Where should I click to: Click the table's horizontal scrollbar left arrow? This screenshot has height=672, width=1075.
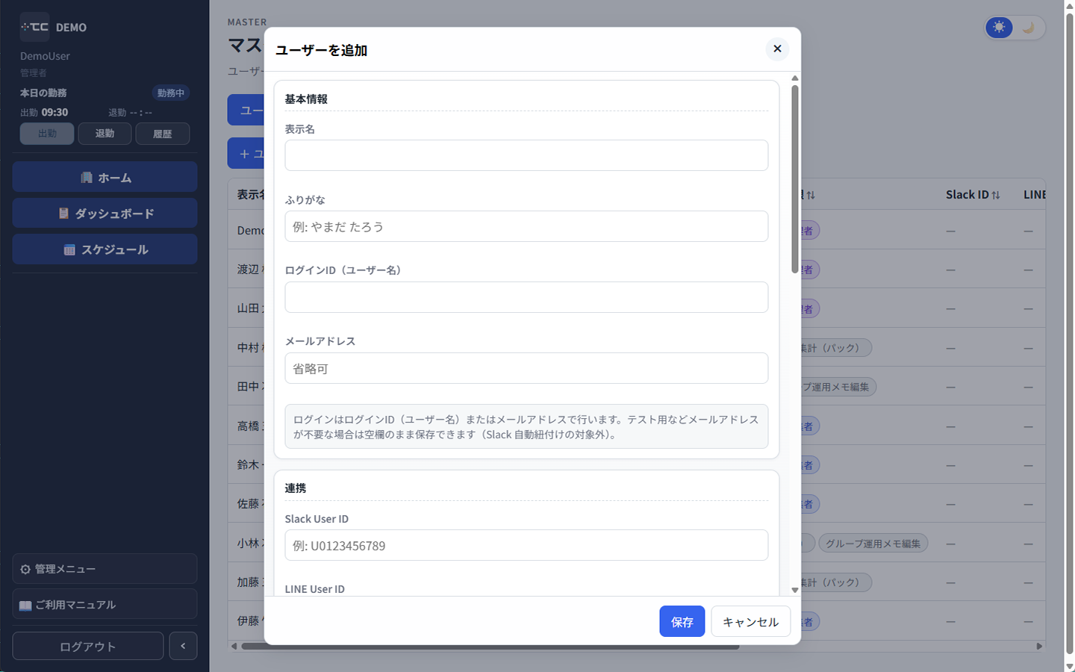(234, 646)
